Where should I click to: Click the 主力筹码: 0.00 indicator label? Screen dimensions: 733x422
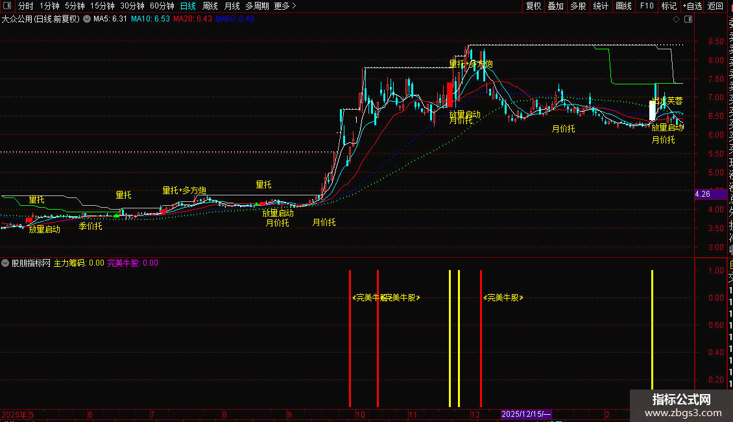click(x=79, y=264)
